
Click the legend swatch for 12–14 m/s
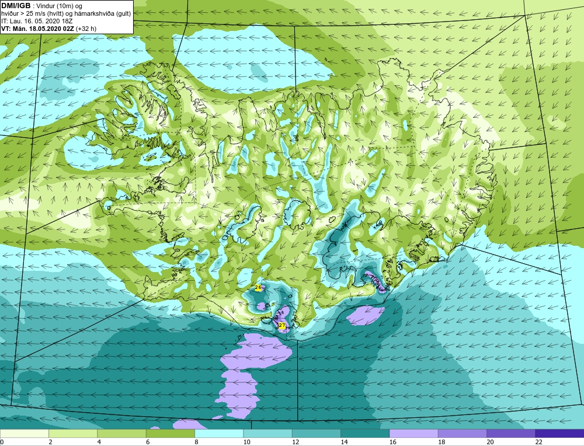point(316,433)
